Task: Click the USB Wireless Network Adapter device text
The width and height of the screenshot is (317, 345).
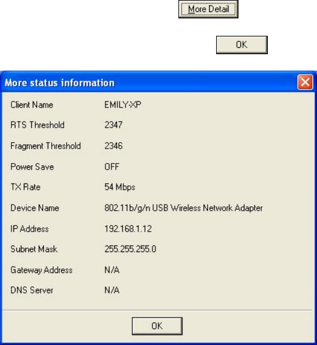Action: click(199, 208)
